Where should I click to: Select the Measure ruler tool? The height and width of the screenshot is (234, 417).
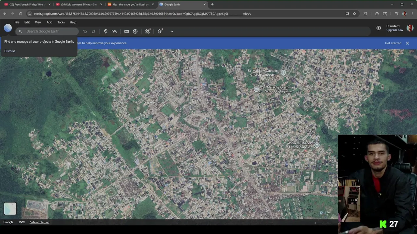[126, 31]
